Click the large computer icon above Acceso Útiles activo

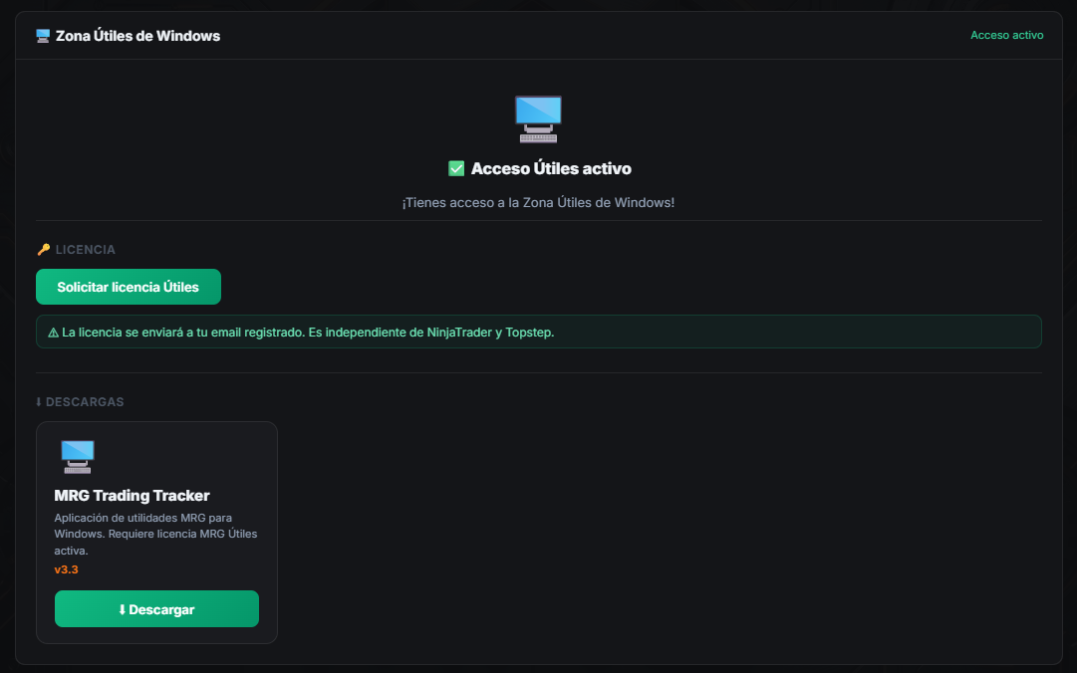click(x=538, y=118)
